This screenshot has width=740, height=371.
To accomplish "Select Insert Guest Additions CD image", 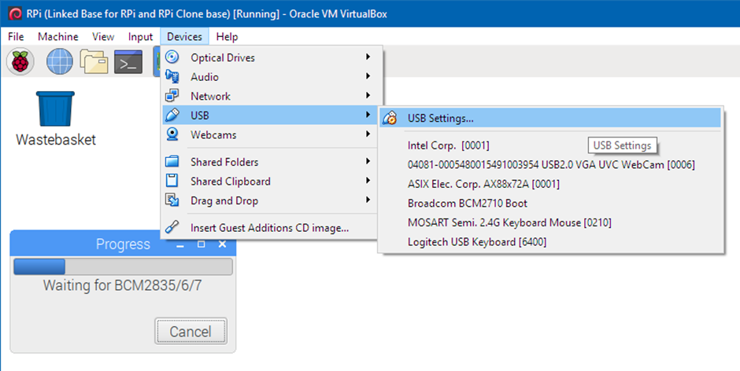I will pos(269,228).
